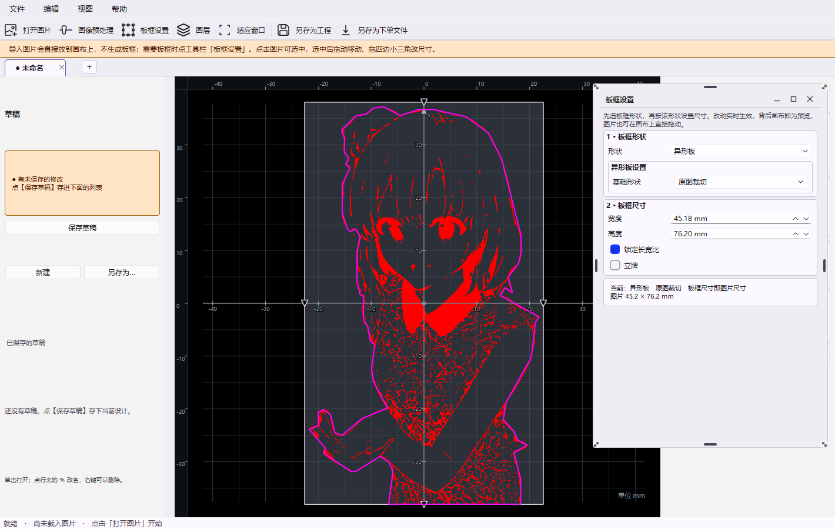Decrease 宽度 with the down arrow

point(806,219)
